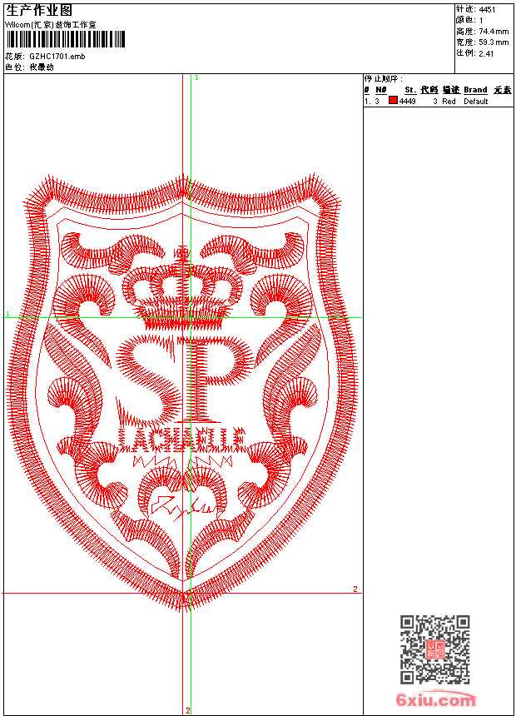Click the stitch count value "4451"

(487, 10)
